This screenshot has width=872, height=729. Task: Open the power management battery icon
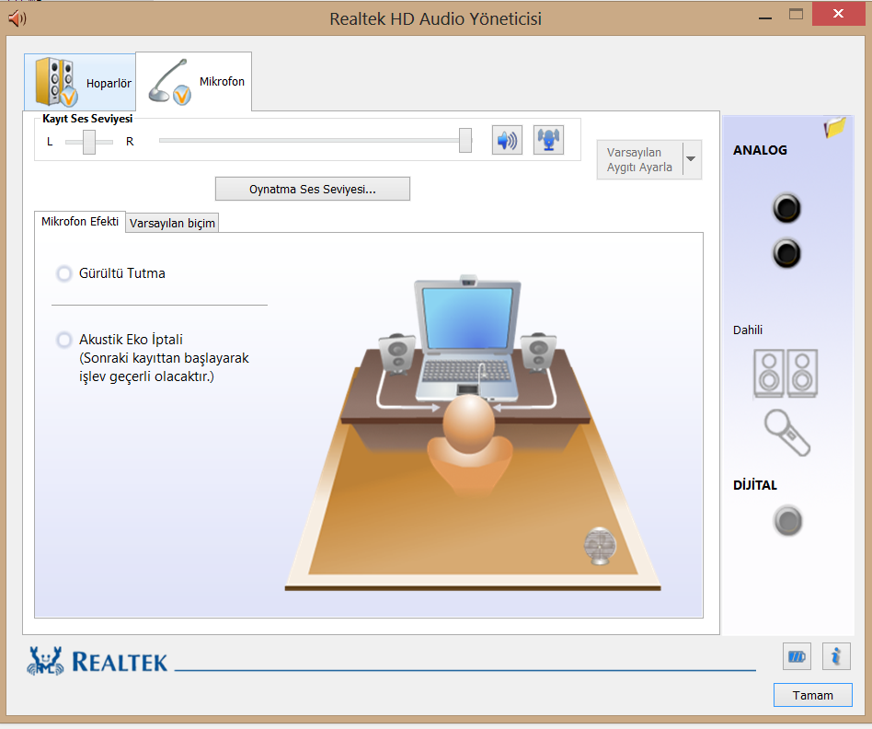click(x=797, y=656)
